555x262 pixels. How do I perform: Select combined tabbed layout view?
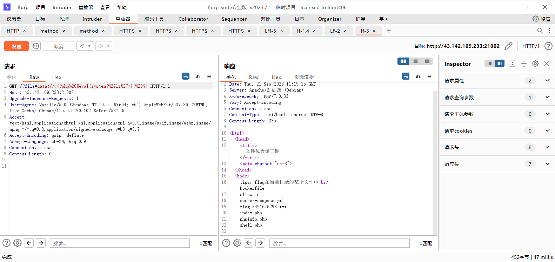point(427,61)
